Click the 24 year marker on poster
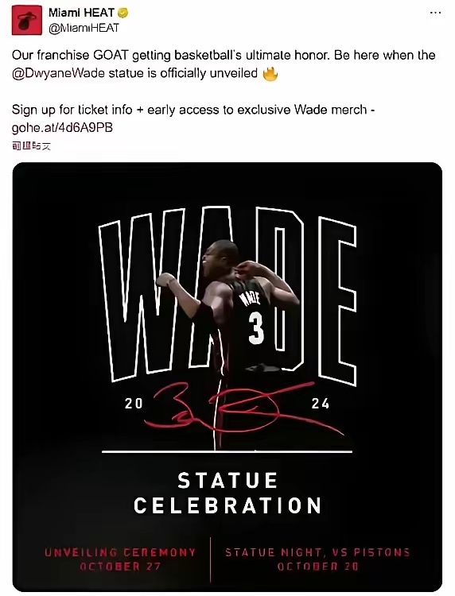Screen dimensions: 455x596 321,403
